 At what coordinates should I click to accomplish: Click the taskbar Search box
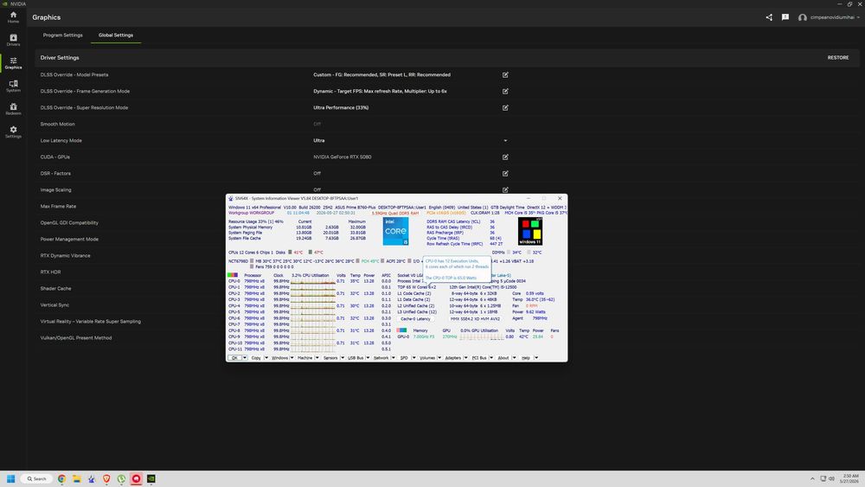(36, 478)
